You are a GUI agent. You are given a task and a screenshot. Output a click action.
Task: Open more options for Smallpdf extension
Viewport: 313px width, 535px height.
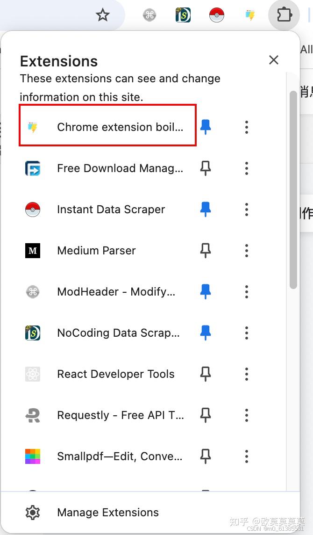point(247,456)
